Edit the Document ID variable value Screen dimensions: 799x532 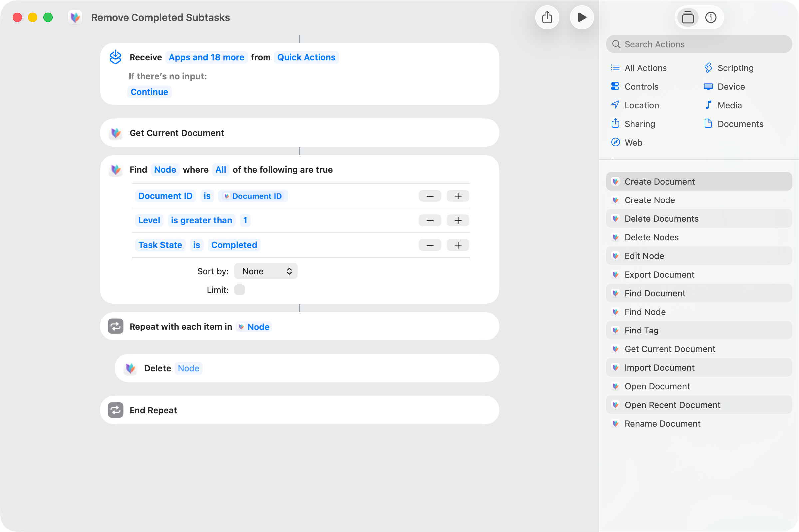click(x=253, y=196)
